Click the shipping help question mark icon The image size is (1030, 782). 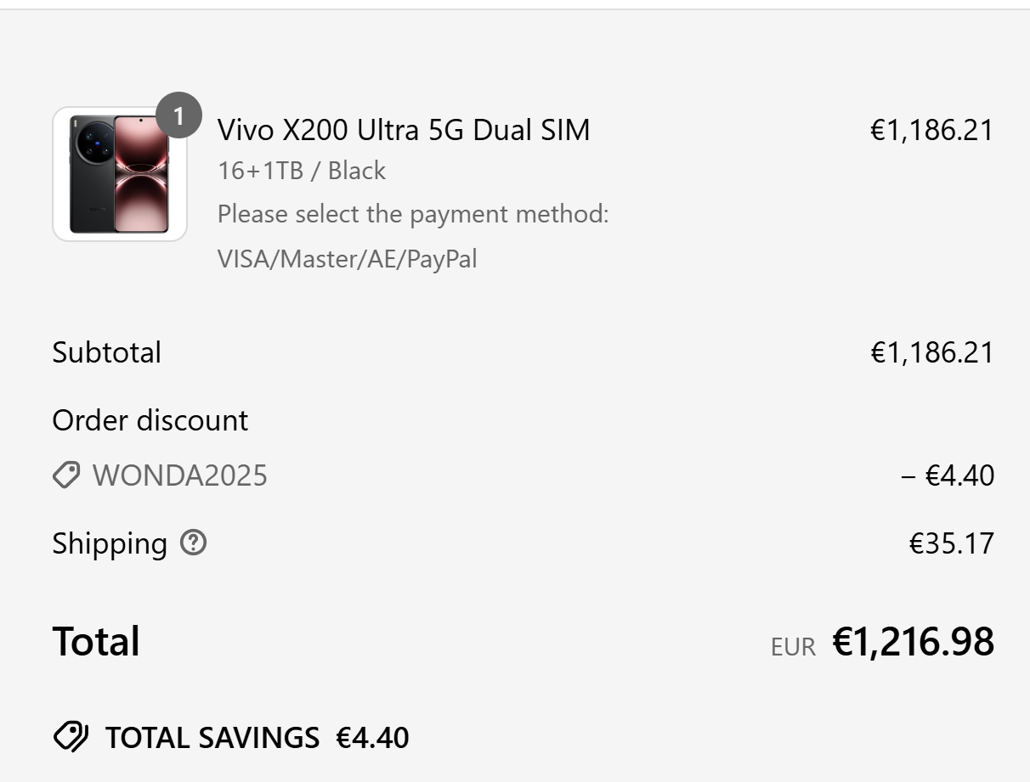pyautogui.click(x=193, y=543)
